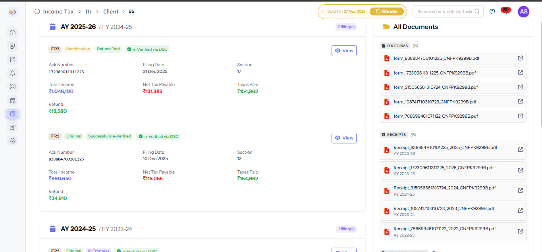Click the Successfully e-Verified tag
The image size is (542, 252).
110,136
